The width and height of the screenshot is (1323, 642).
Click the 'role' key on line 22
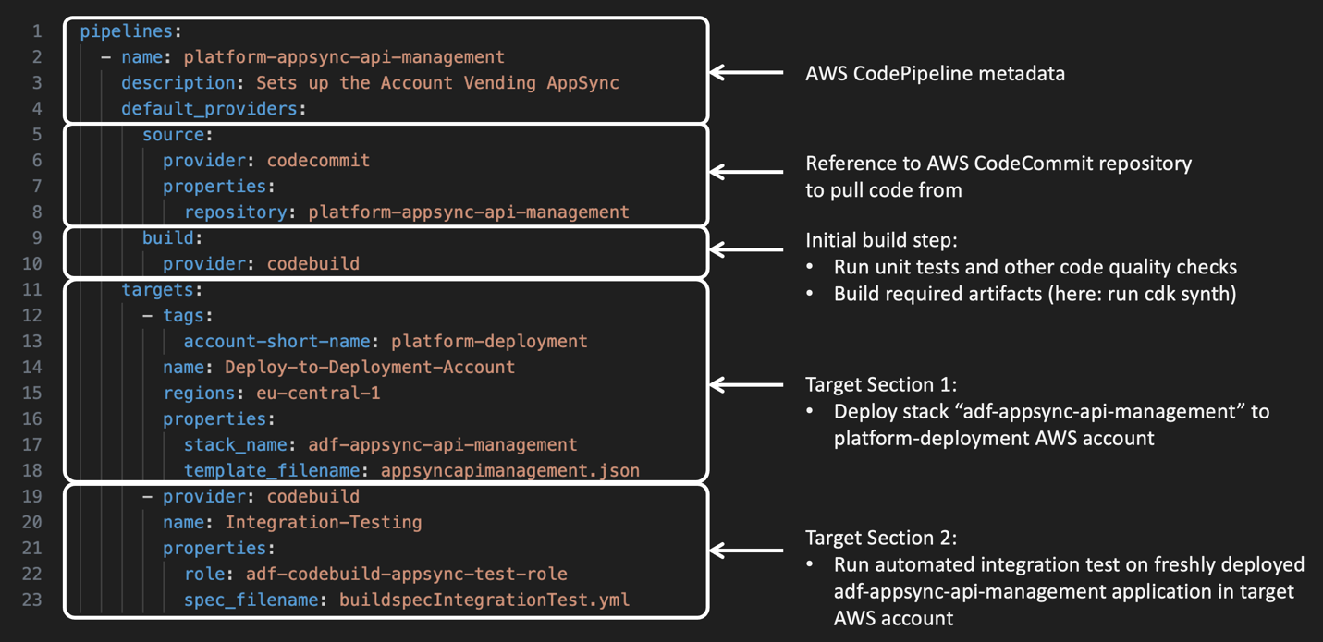click(203, 575)
